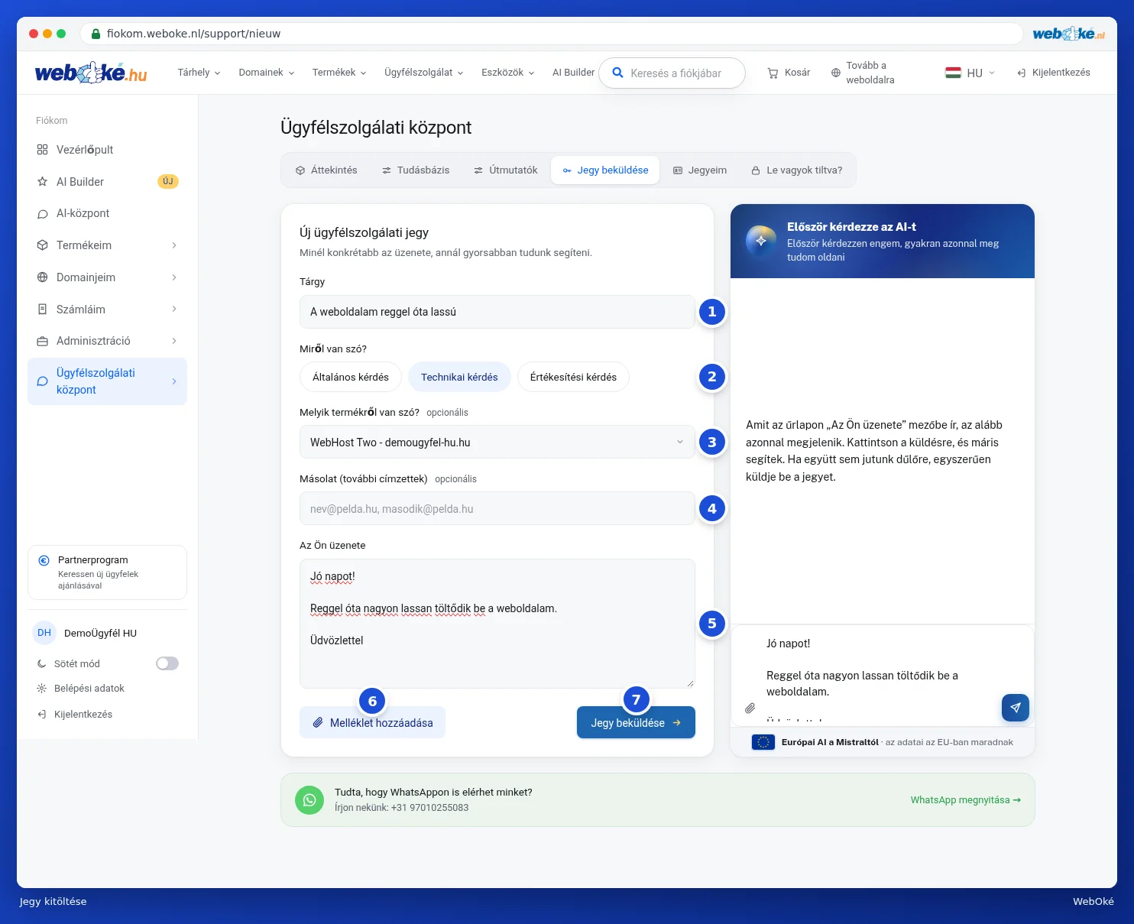Expand the Domainek menu
The height and width of the screenshot is (924, 1134).
tap(266, 73)
